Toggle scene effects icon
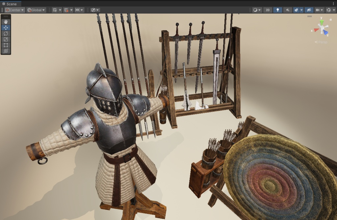Viewport: 337px width, 220px height. pyautogui.click(x=296, y=10)
